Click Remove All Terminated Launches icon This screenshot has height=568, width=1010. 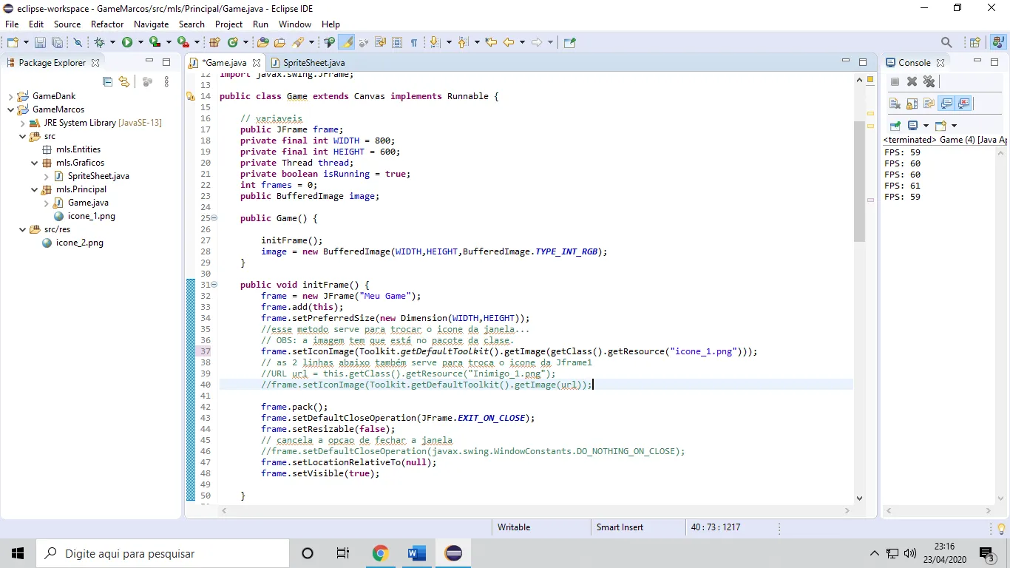[x=929, y=81]
